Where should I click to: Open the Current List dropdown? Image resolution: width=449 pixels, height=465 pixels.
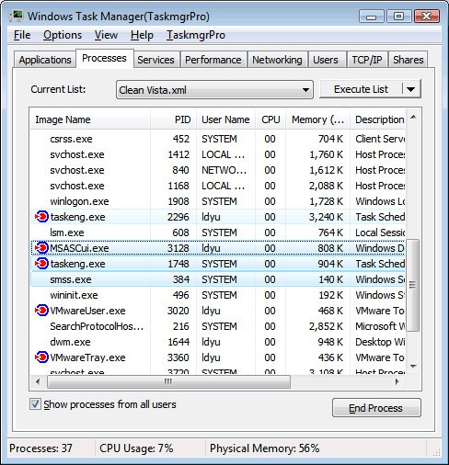coord(214,90)
